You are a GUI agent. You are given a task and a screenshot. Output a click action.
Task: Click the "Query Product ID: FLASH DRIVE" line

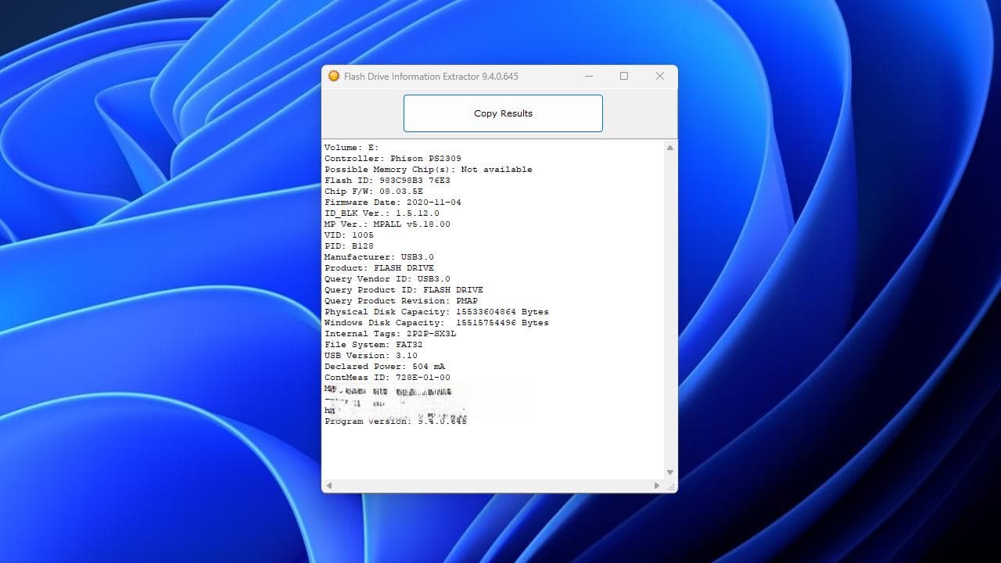click(404, 289)
